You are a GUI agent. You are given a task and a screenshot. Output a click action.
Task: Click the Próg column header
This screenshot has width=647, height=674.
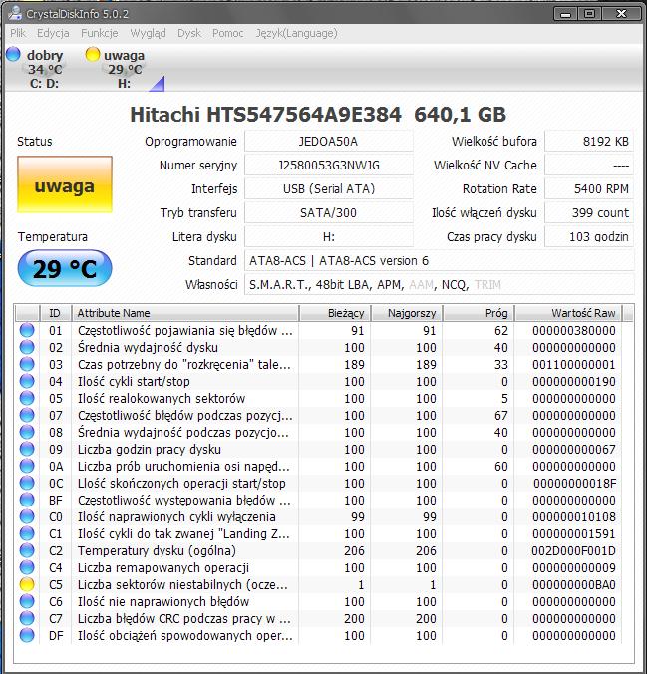479,313
